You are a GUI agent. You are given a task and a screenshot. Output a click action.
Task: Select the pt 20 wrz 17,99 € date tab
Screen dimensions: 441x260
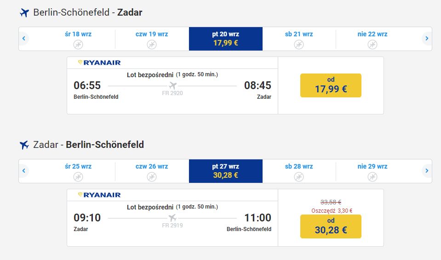click(x=226, y=39)
